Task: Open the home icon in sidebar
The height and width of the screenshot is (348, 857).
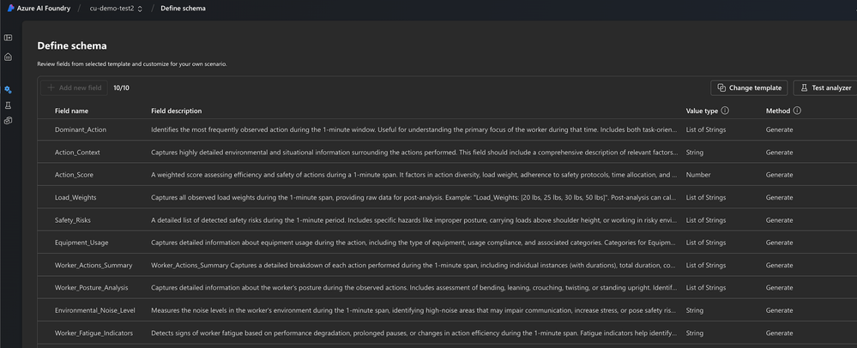Action: coord(9,57)
